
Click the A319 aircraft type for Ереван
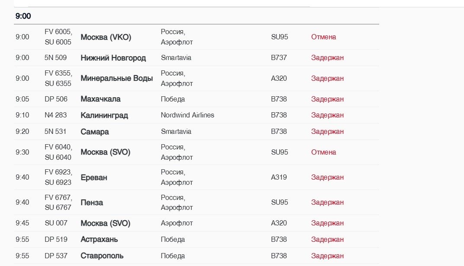tap(279, 177)
